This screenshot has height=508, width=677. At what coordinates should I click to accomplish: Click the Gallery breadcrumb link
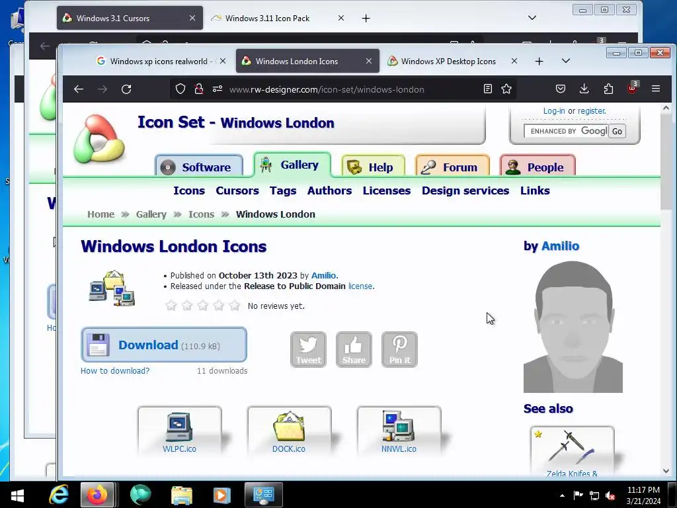(x=151, y=214)
